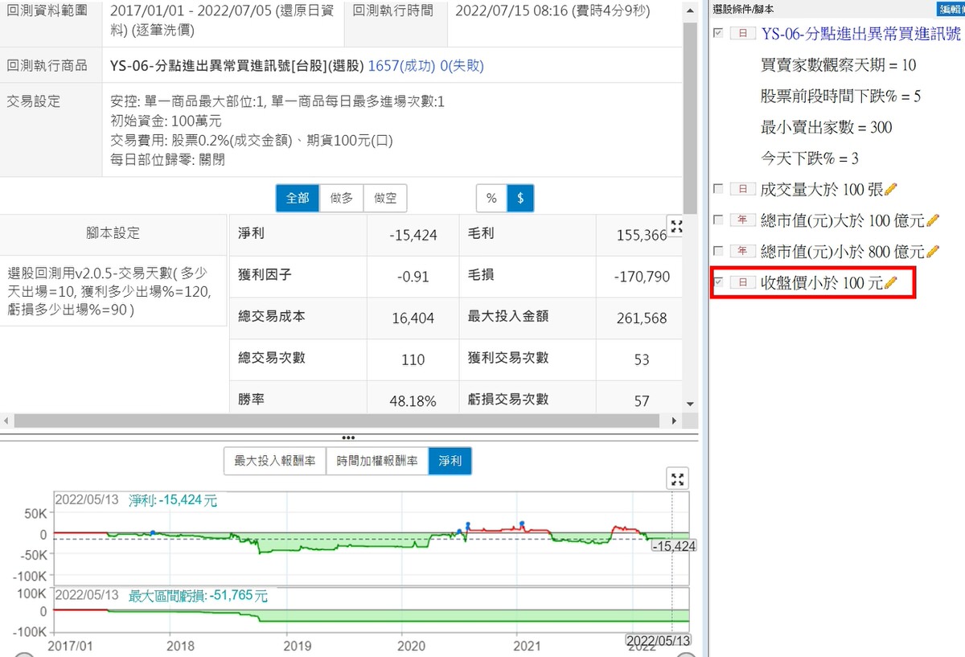Image resolution: width=965 pixels, height=657 pixels.
Task: Edit the 成交量大於 100 張 condition pencil
Action: [x=890, y=190]
